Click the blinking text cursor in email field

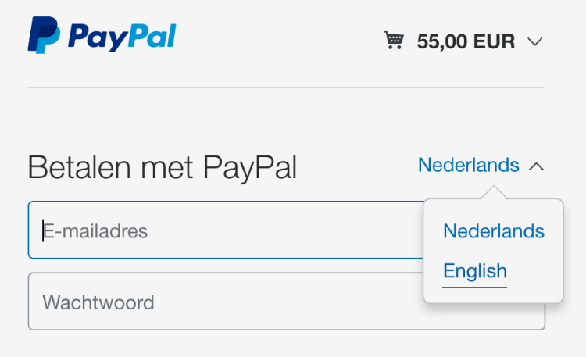(43, 230)
